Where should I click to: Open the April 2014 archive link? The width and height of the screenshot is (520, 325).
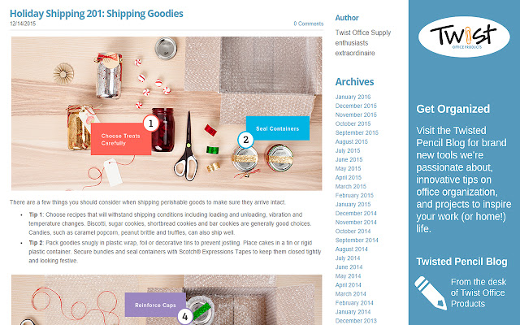point(349,285)
